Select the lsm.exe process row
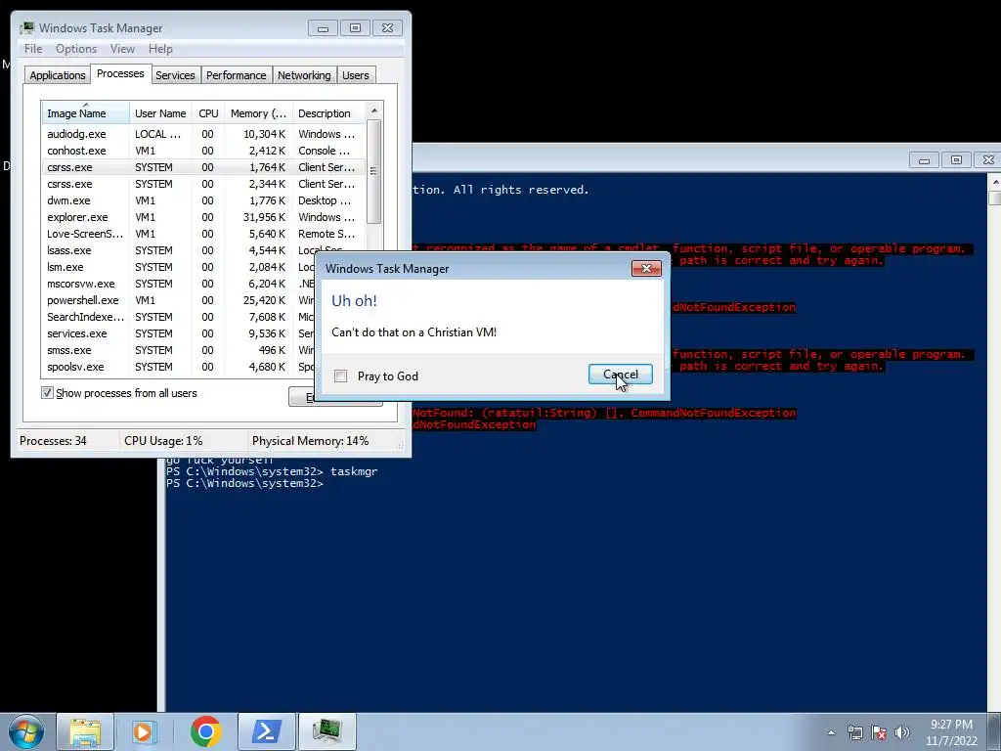This screenshot has height=751, width=1001. tap(179, 267)
